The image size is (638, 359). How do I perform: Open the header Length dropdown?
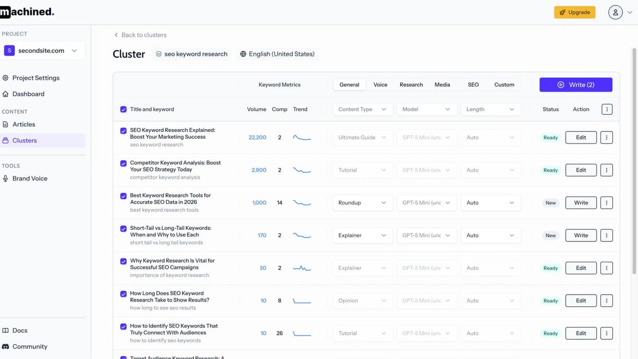click(x=490, y=109)
